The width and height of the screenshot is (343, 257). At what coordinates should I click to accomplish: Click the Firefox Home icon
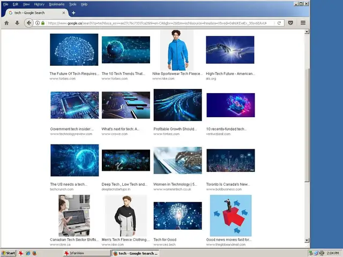[6, 23]
